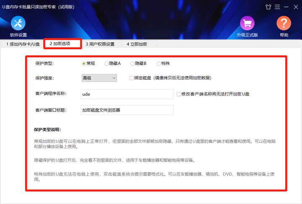Click the 保护强度: label
The height and width of the screenshot is (204, 302).
pyautogui.click(x=45, y=78)
